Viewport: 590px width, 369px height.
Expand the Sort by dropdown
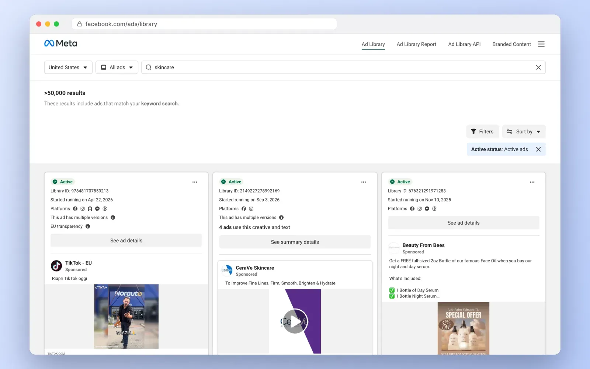[524, 132]
